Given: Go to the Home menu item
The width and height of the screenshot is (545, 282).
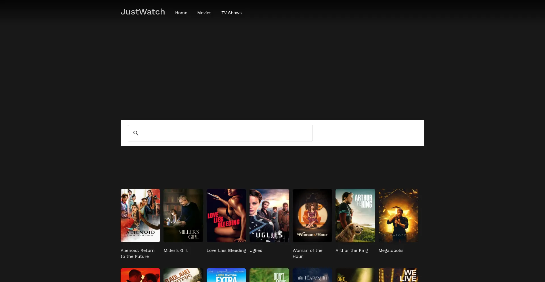Looking at the screenshot, I should 181,13.
